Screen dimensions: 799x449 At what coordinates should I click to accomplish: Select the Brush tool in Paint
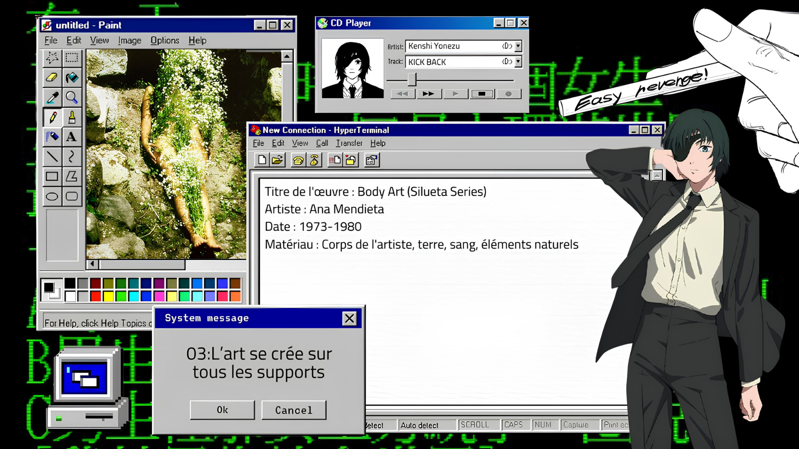[x=72, y=117]
